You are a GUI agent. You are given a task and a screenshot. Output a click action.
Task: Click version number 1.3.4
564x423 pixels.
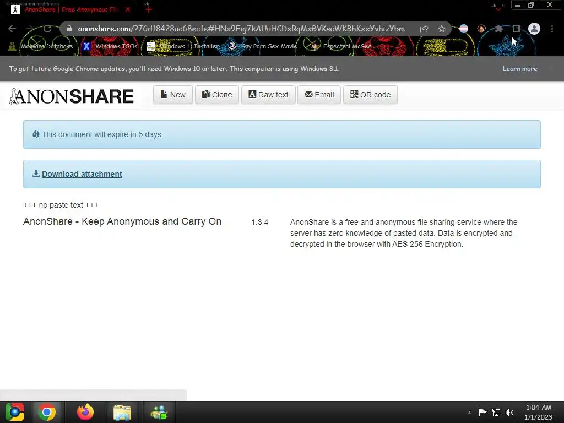click(x=260, y=223)
